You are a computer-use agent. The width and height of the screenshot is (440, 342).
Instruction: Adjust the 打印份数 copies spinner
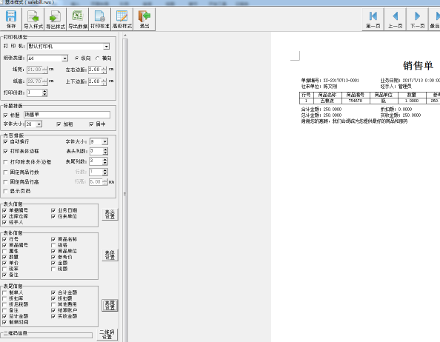tap(44, 93)
